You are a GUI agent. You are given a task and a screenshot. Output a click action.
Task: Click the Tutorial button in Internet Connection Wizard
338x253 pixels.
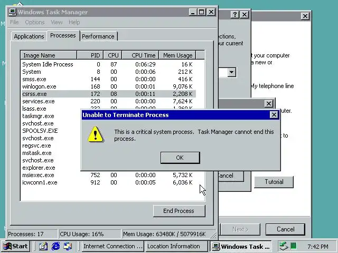tap(274, 182)
